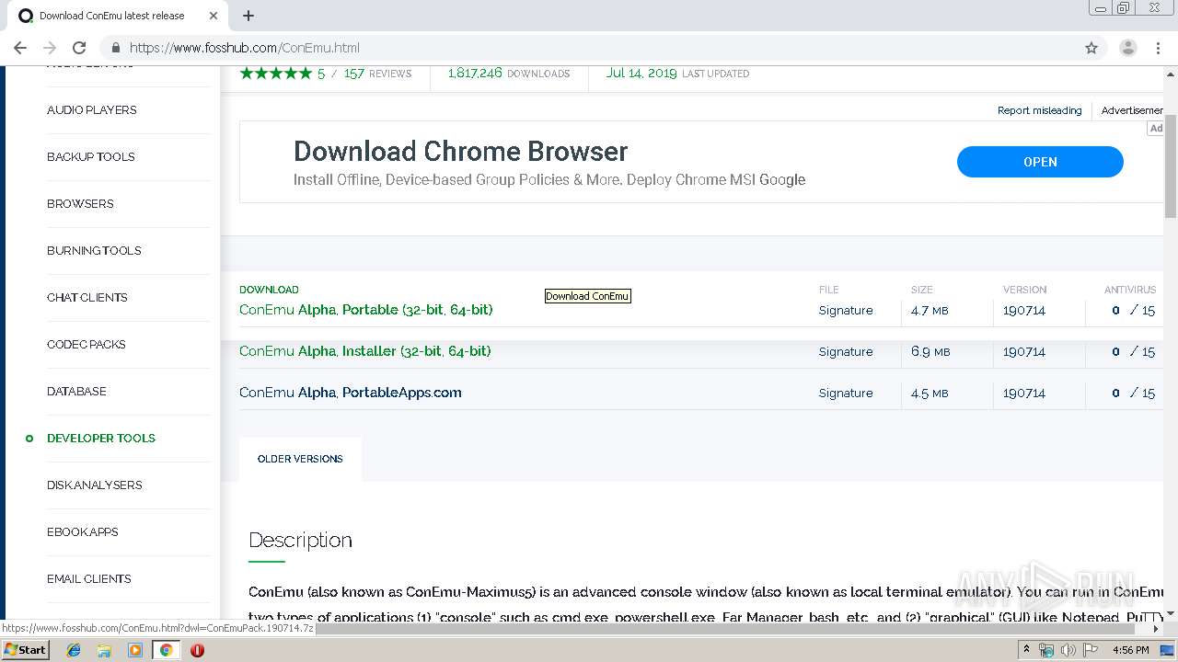
Task: Open Signature for the Installer download
Action: (846, 352)
